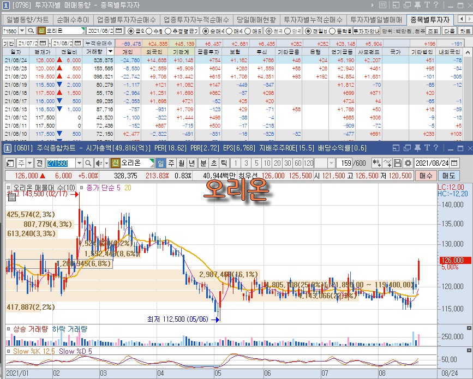Click the save floppy disk icon in chart toolbar
Image resolution: width=473 pixels, height=379 pixels.
pos(398,163)
